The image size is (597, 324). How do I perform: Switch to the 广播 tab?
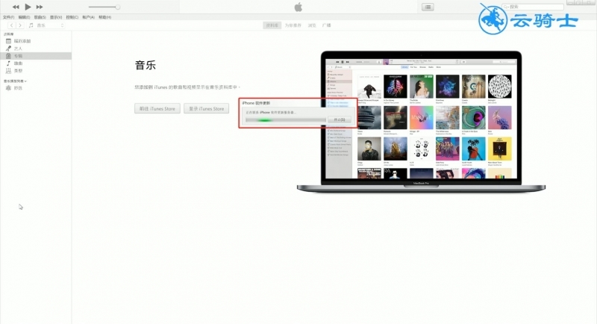point(326,25)
